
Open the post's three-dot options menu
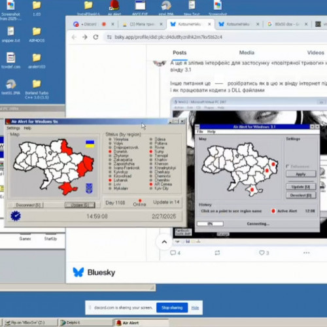click(x=307, y=252)
